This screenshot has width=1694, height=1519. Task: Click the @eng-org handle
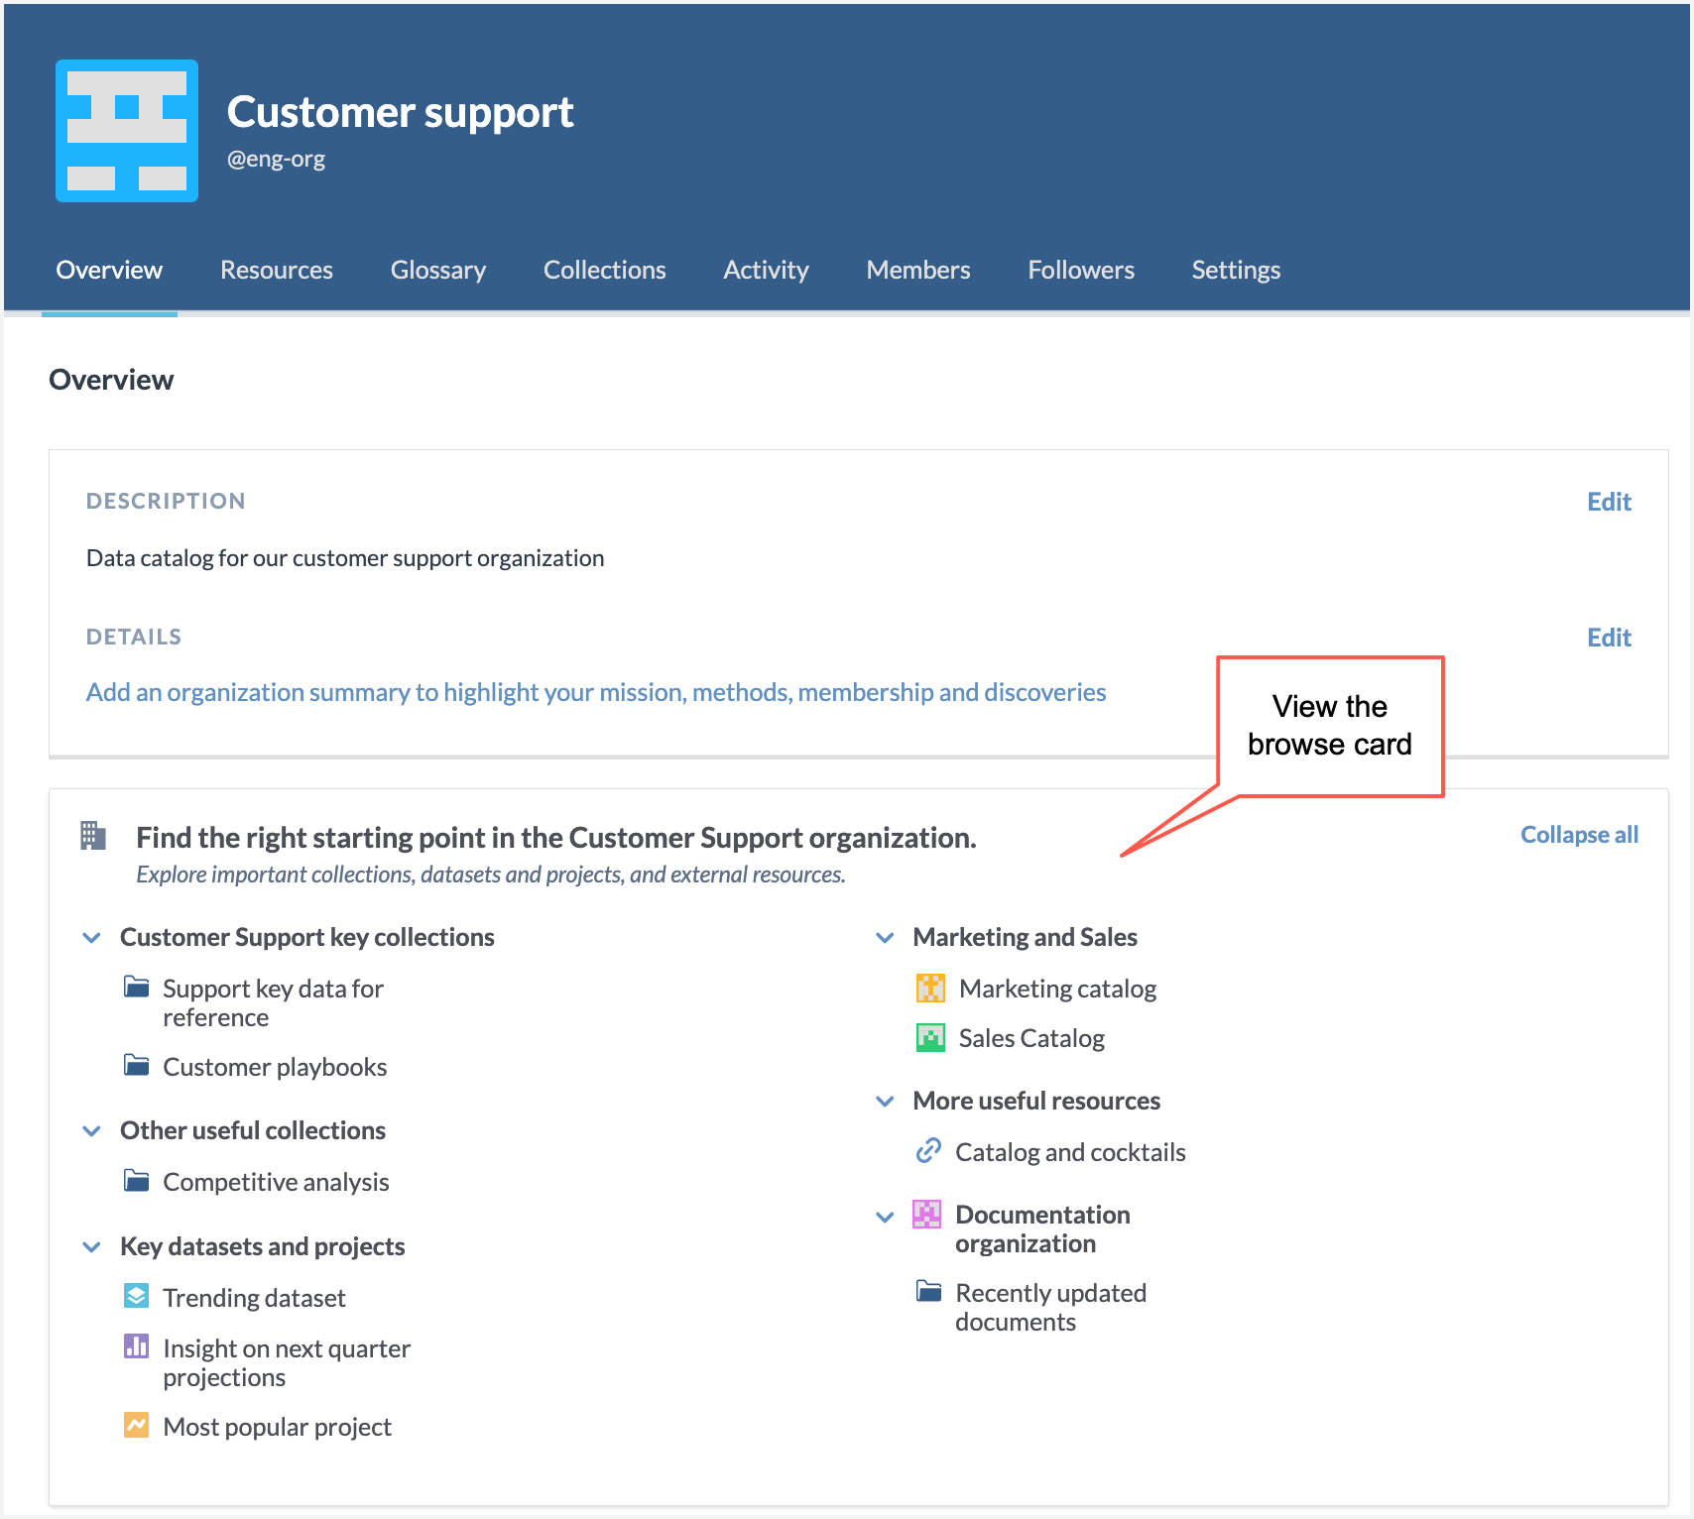276,159
